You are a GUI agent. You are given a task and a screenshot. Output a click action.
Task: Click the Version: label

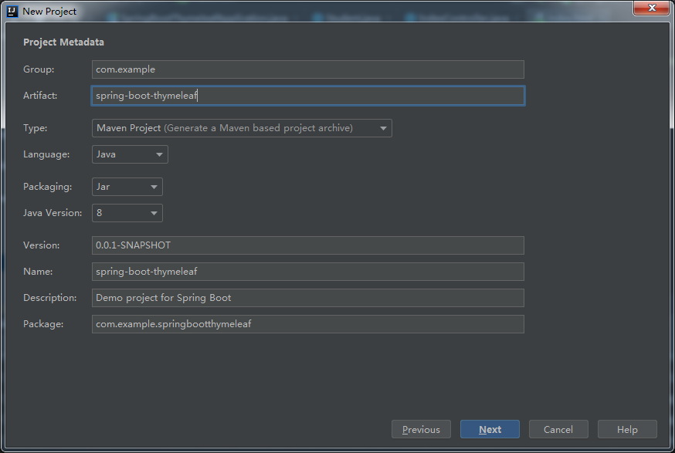(42, 245)
